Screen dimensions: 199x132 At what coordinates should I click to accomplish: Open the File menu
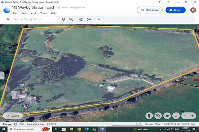pyautogui.click(x=15, y=13)
